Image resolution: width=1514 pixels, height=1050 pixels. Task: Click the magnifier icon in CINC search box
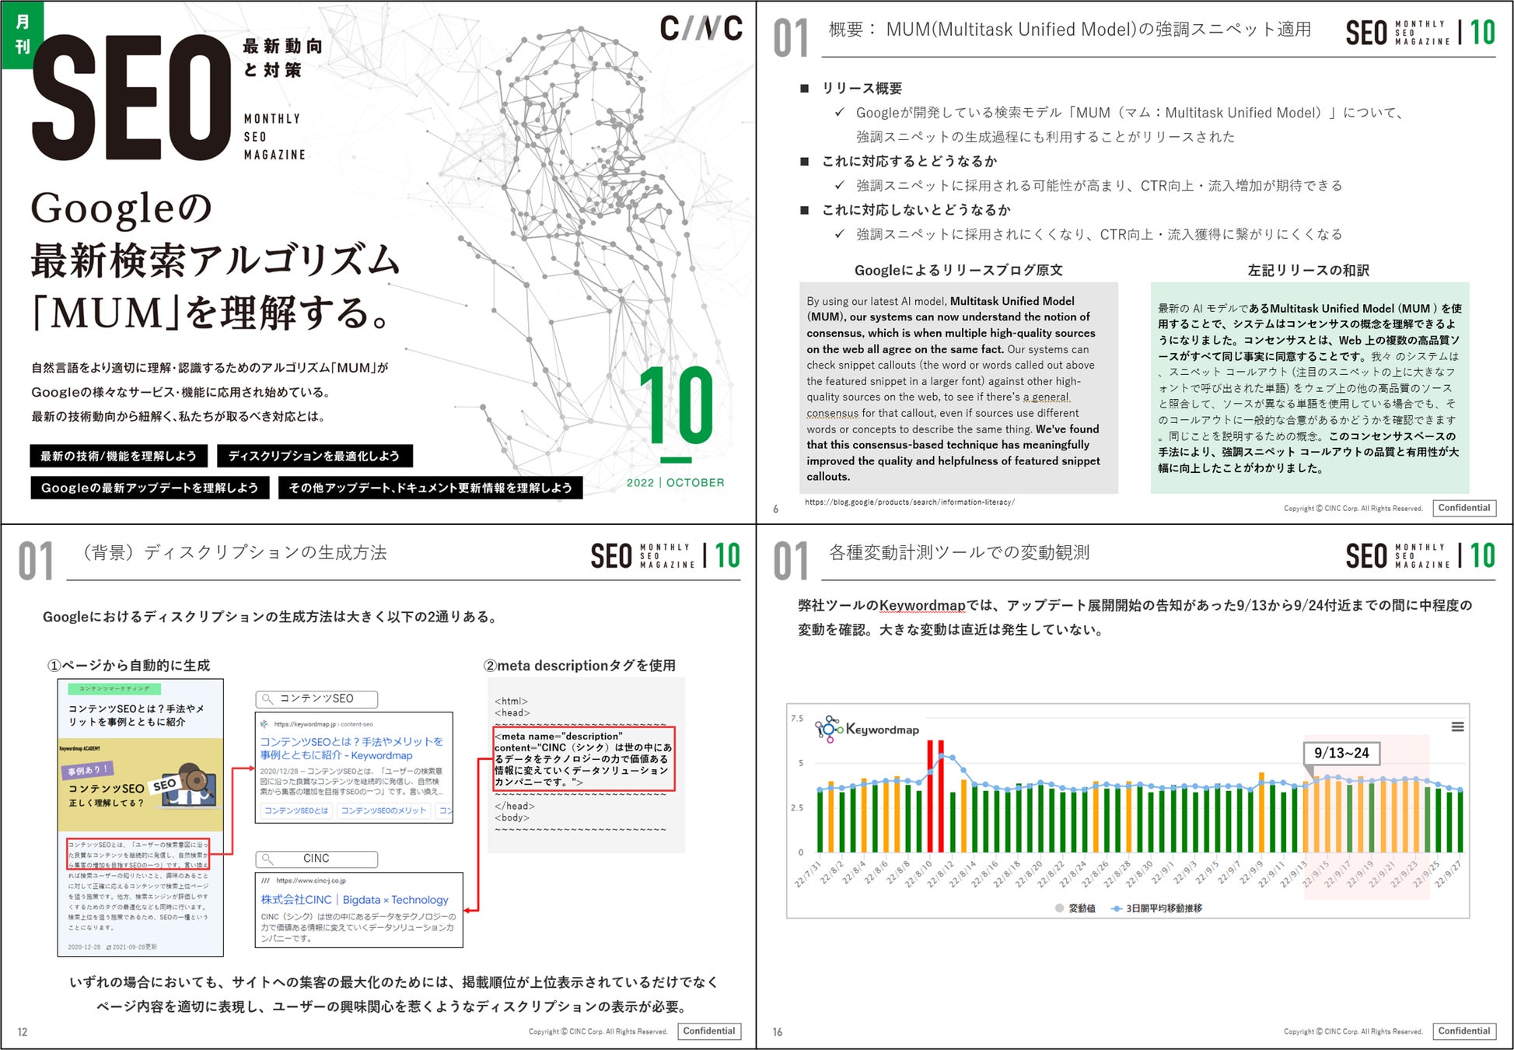pyautogui.click(x=267, y=859)
